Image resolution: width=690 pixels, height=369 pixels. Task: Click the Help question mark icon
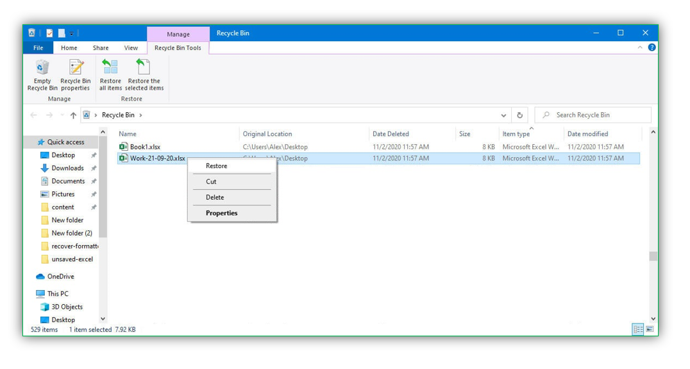[652, 47]
